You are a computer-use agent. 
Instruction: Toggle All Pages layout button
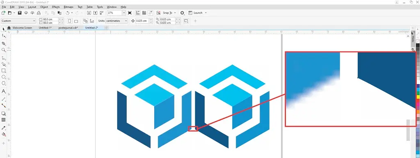pos(85,21)
